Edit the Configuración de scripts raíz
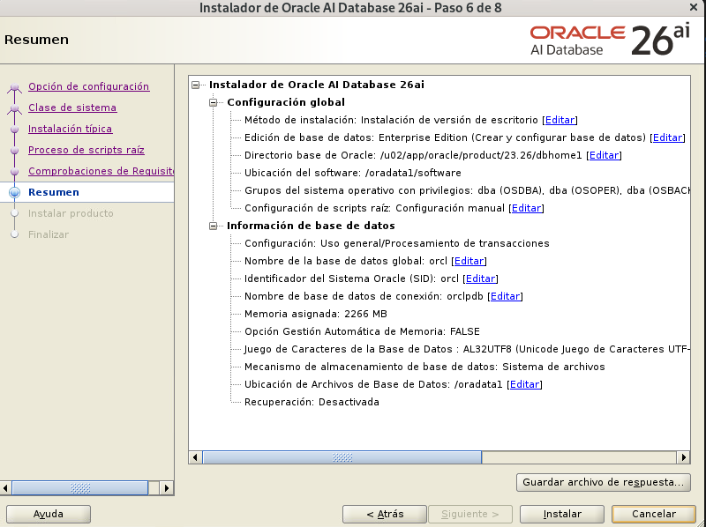The height and width of the screenshot is (527, 706). click(x=527, y=208)
